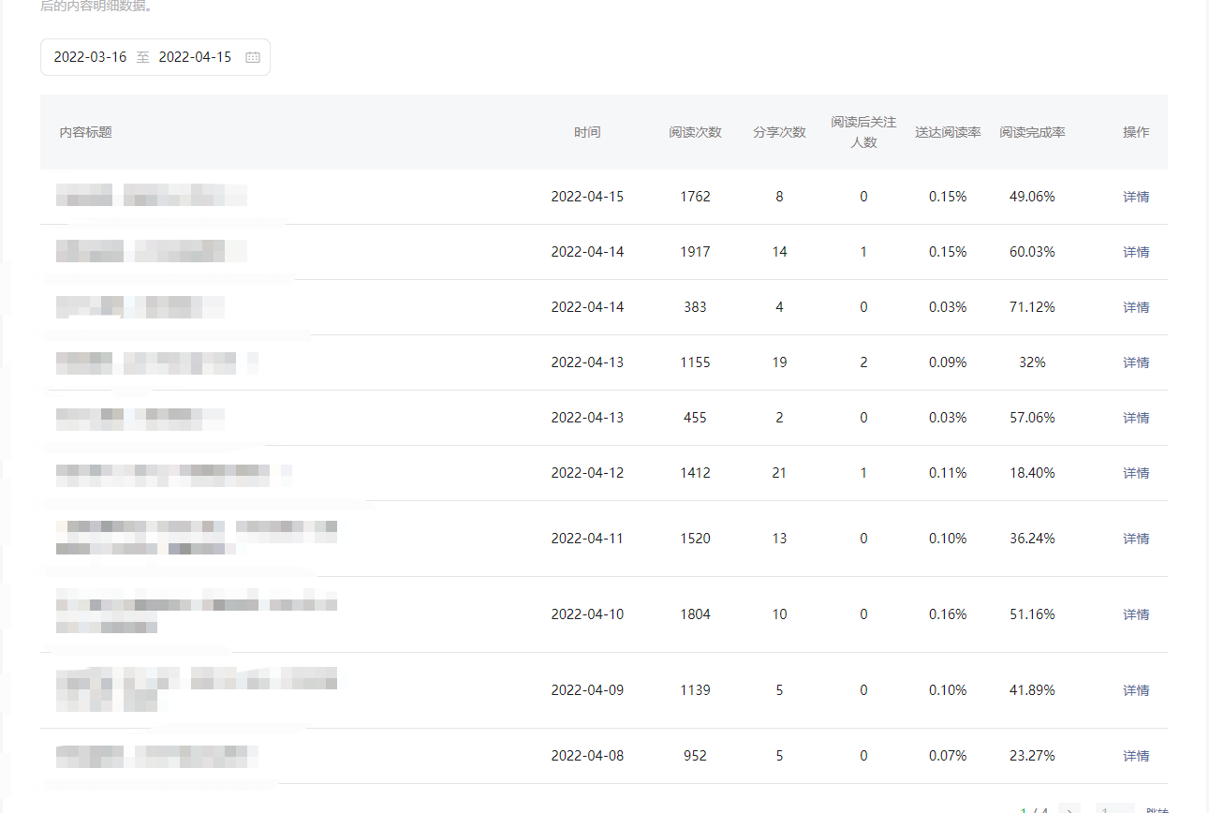Open 详情 for the row with 1917 reads

point(1135,252)
